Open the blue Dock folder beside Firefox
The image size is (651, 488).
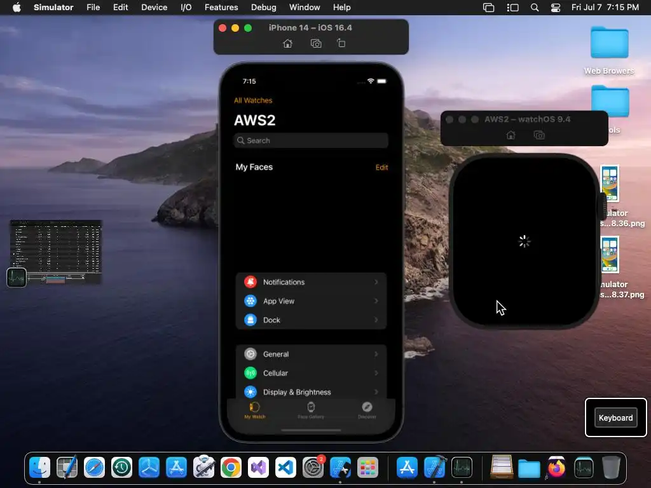click(x=529, y=468)
